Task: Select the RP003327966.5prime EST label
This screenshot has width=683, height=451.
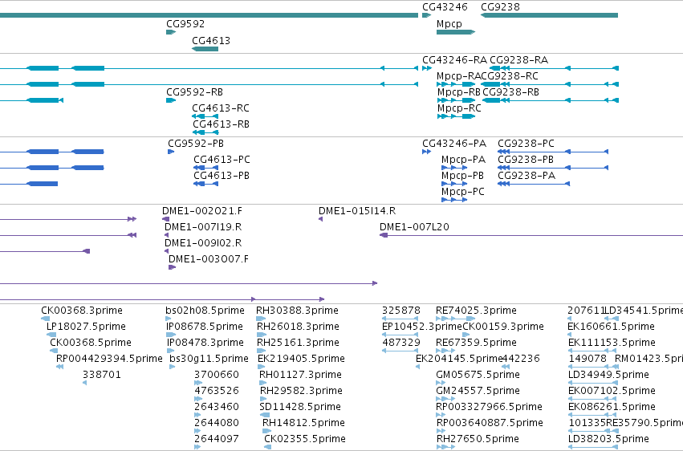Action: [x=489, y=407]
